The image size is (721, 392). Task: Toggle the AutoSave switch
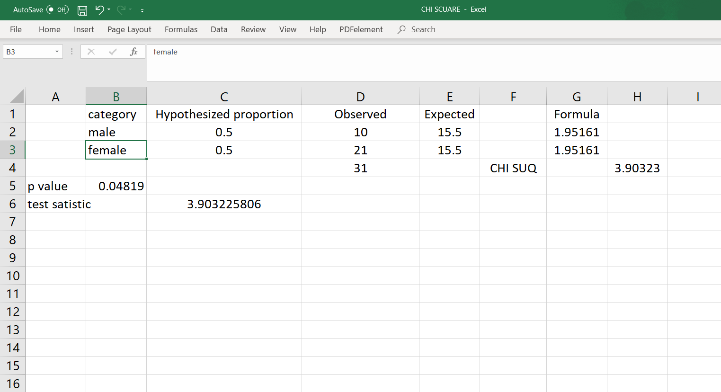point(57,9)
